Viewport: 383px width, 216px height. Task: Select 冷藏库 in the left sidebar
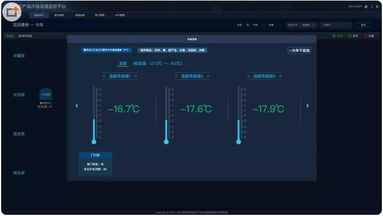pyautogui.click(x=19, y=56)
